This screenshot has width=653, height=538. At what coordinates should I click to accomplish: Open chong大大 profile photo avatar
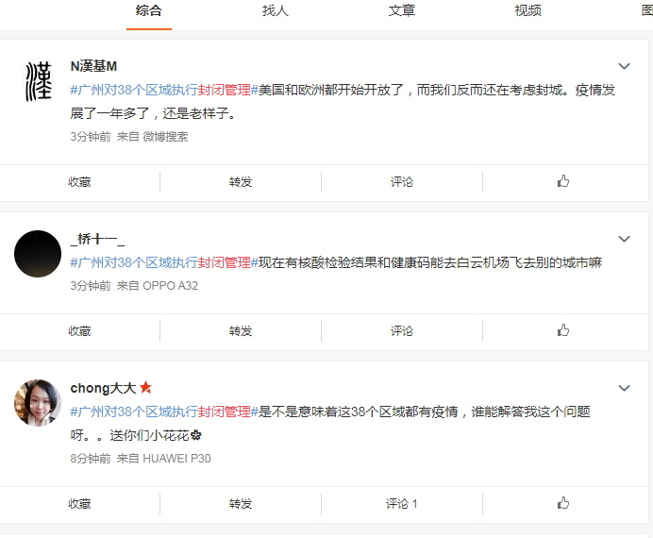38,403
